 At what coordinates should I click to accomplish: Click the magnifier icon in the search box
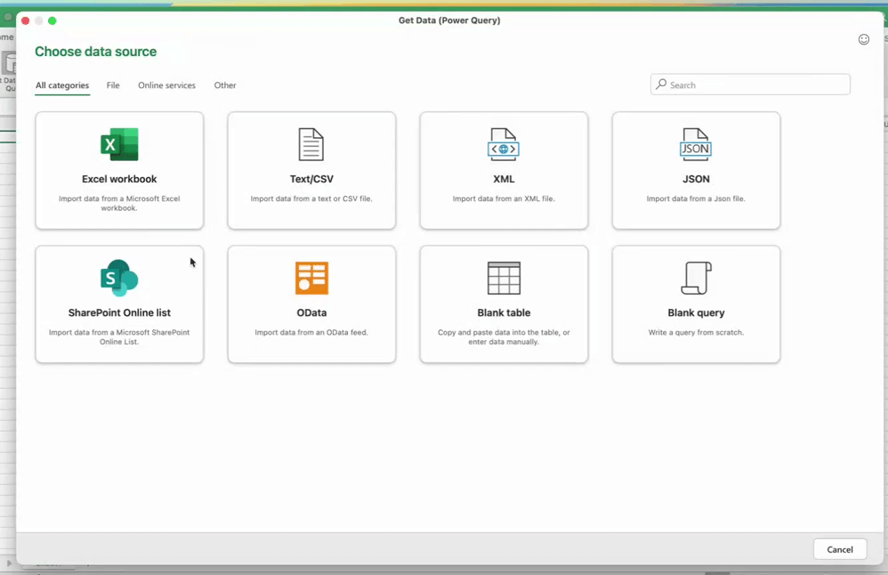(x=661, y=85)
